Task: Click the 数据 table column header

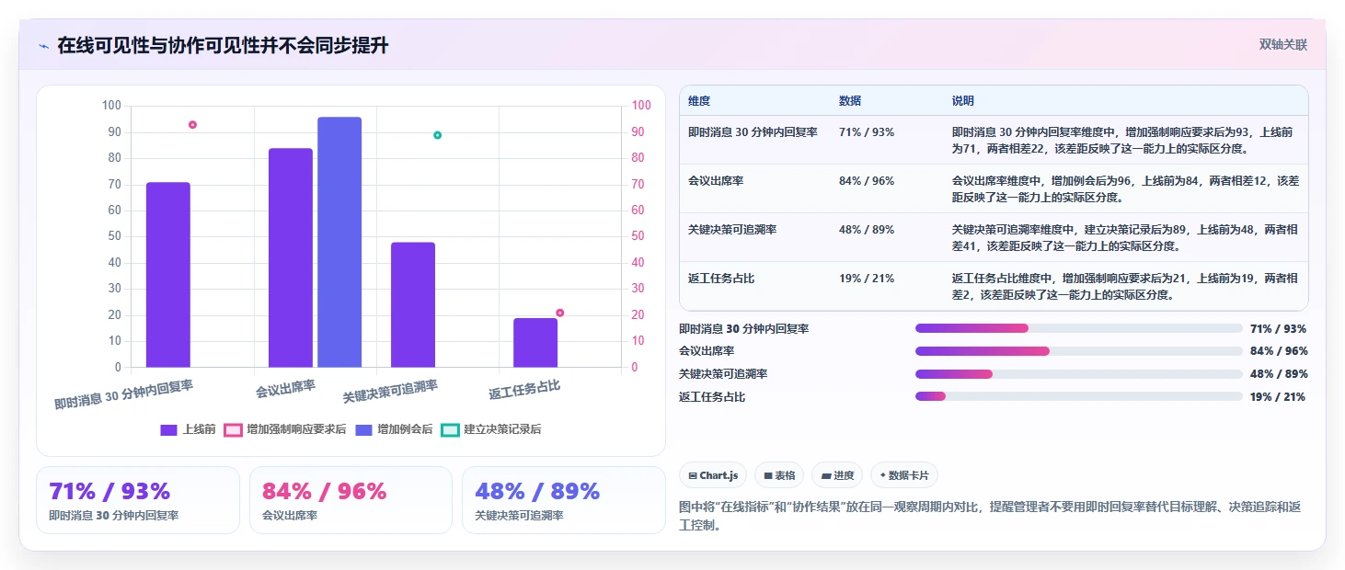Action: 850,101
